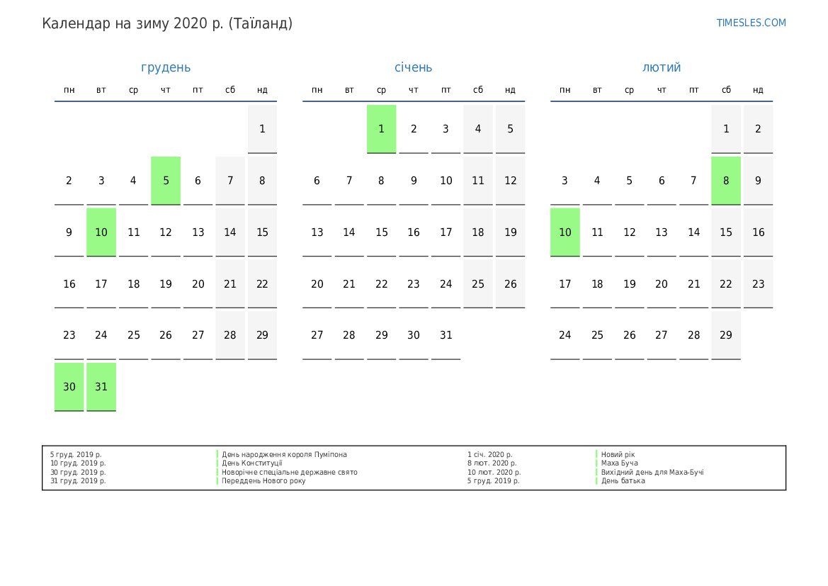Click January 31 in the січень calendar

click(x=446, y=335)
